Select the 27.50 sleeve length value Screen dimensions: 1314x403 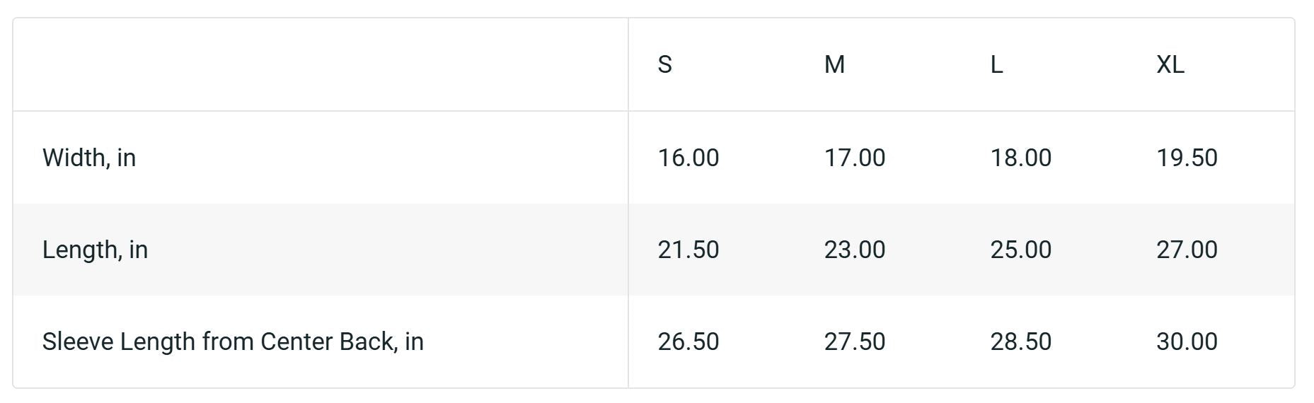click(854, 341)
